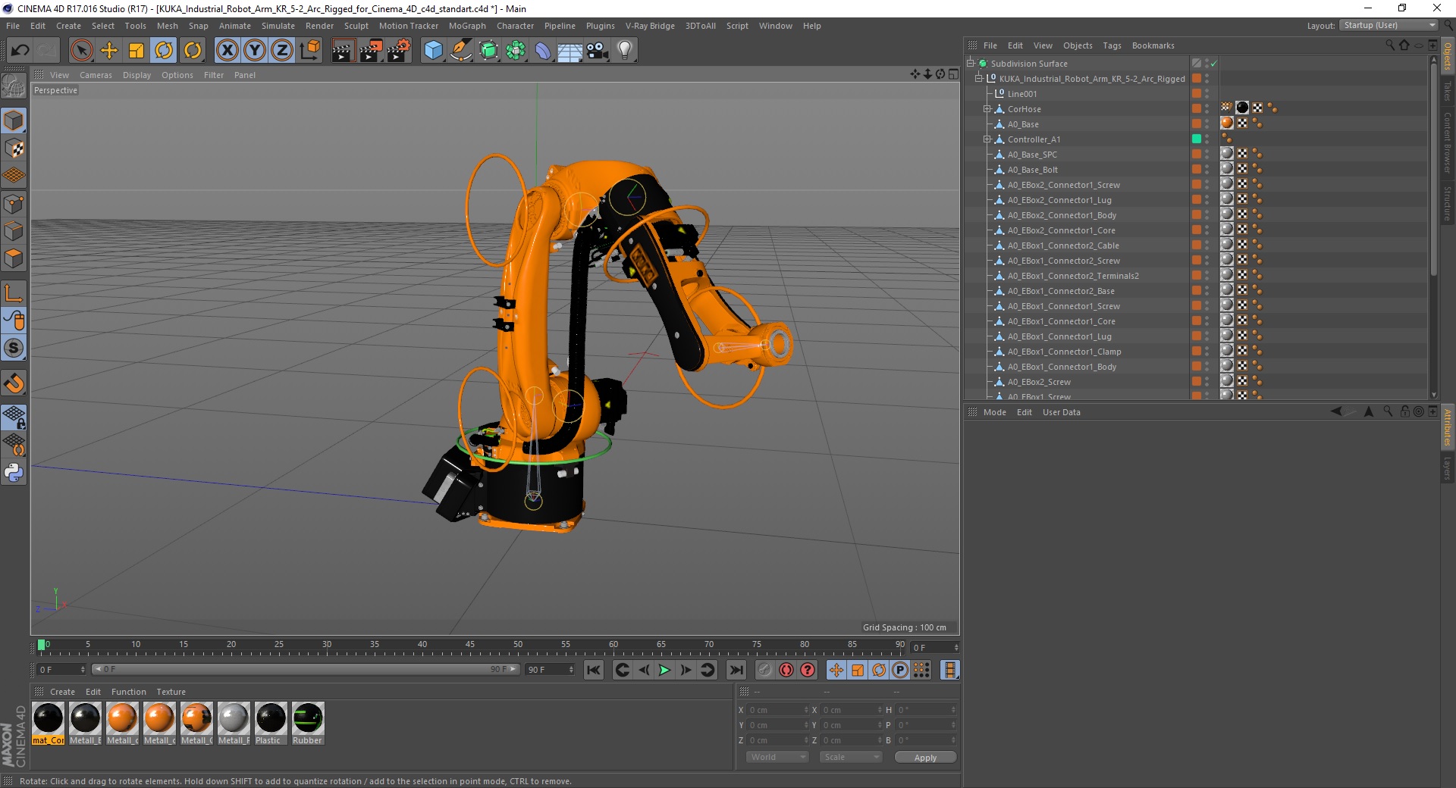Collapse the Subdivision Surface tree item
Viewport: 1456px width, 788px height.
970,64
